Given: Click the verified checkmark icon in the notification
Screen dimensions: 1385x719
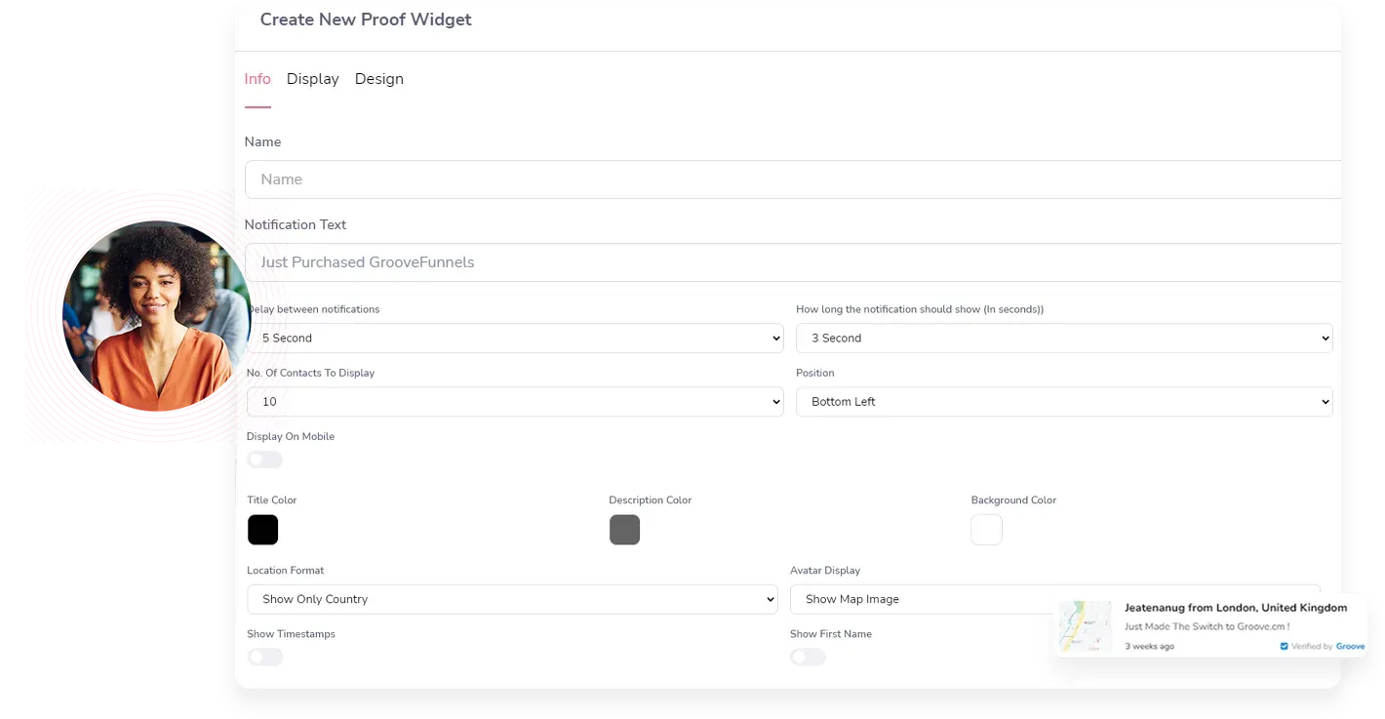Looking at the screenshot, I should [x=1285, y=647].
